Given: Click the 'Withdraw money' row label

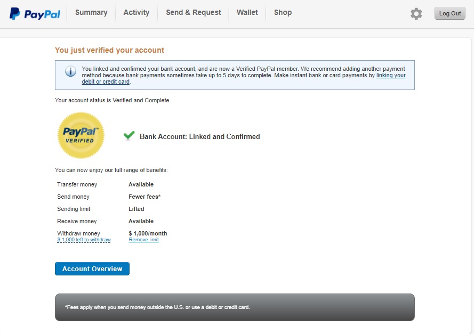Looking at the screenshot, I should [x=78, y=233].
